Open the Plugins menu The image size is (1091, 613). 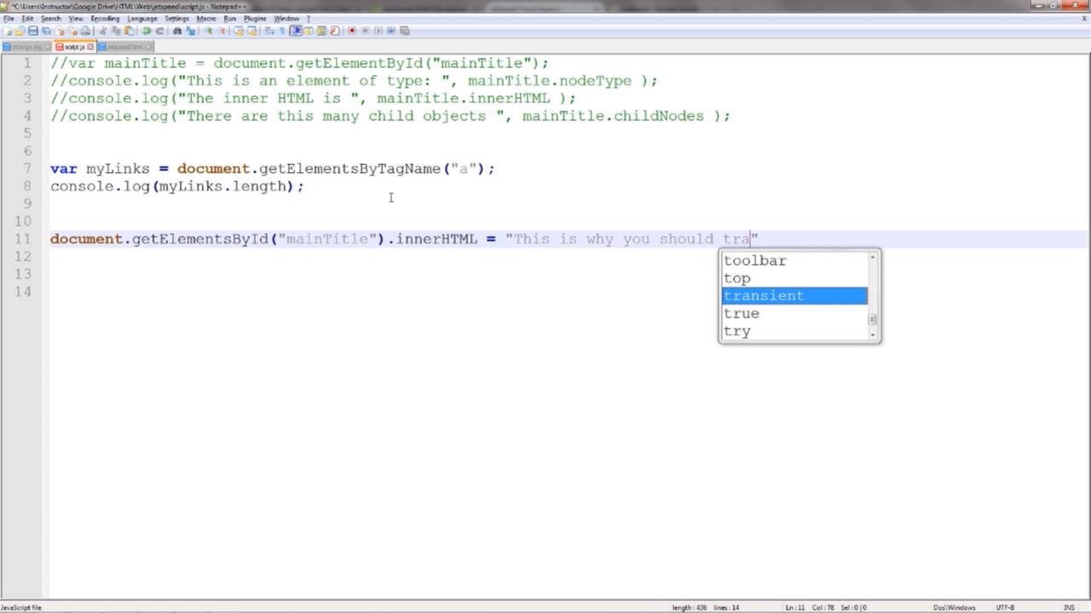[x=255, y=18]
